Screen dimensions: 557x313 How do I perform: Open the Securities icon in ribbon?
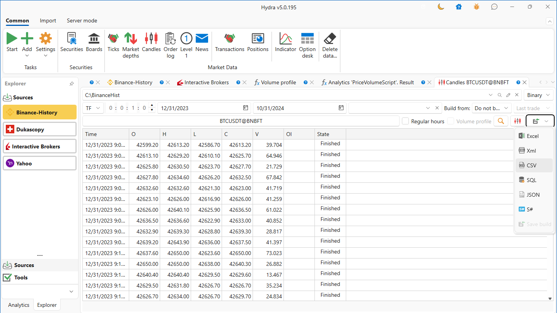[x=72, y=39]
